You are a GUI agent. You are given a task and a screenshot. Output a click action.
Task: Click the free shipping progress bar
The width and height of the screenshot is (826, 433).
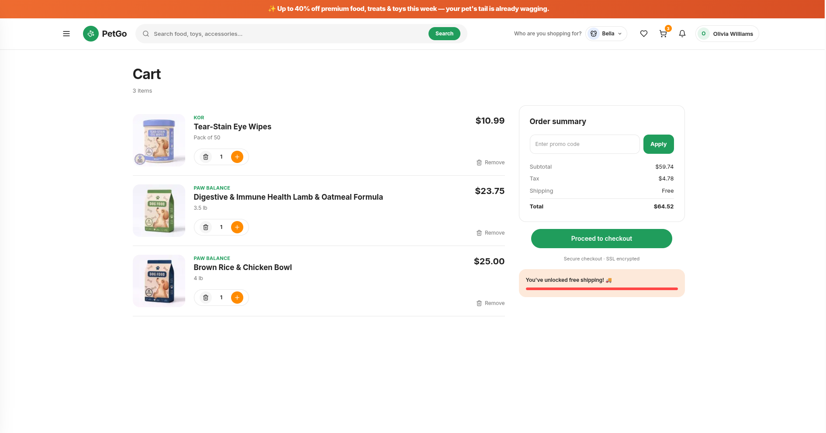pyautogui.click(x=602, y=289)
